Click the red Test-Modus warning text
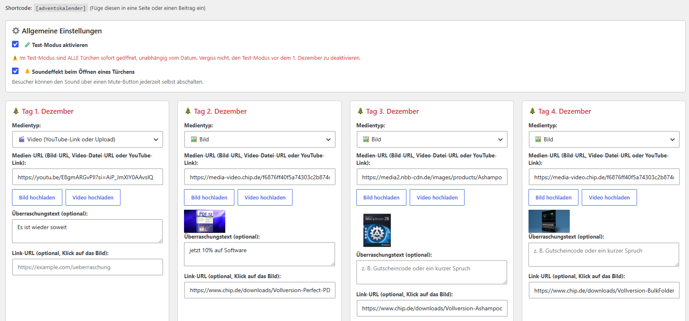The height and width of the screenshot is (321, 689). [190, 58]
